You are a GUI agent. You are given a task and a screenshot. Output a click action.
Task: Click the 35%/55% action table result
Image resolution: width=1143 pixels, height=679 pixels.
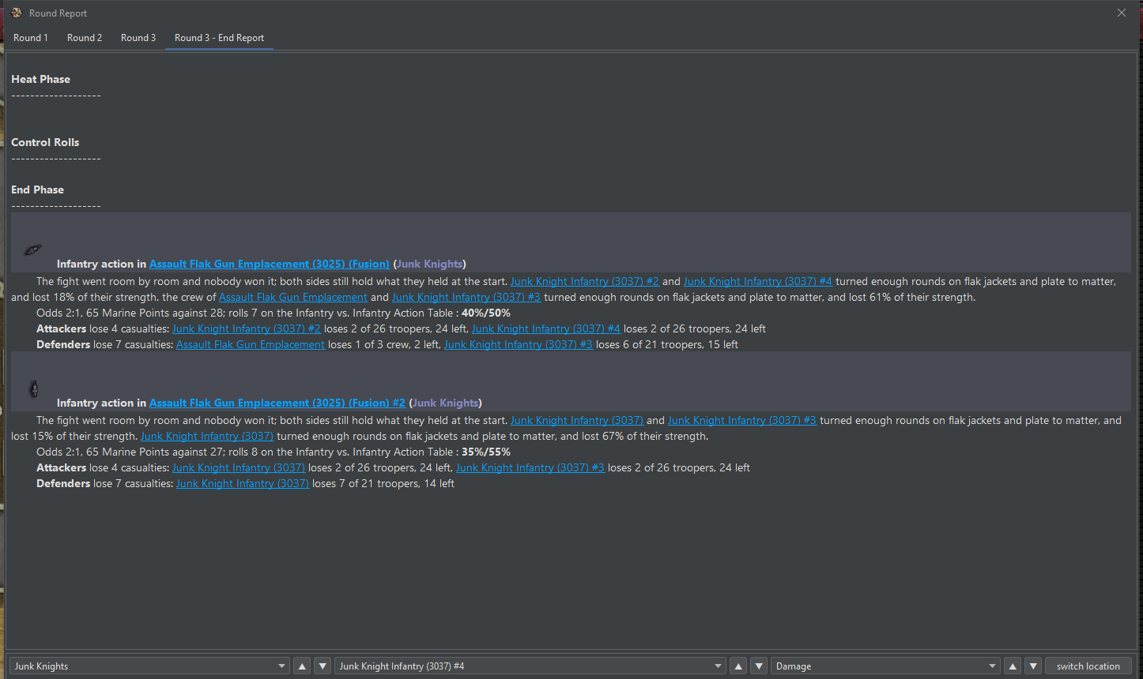click(x=486, y=452)
